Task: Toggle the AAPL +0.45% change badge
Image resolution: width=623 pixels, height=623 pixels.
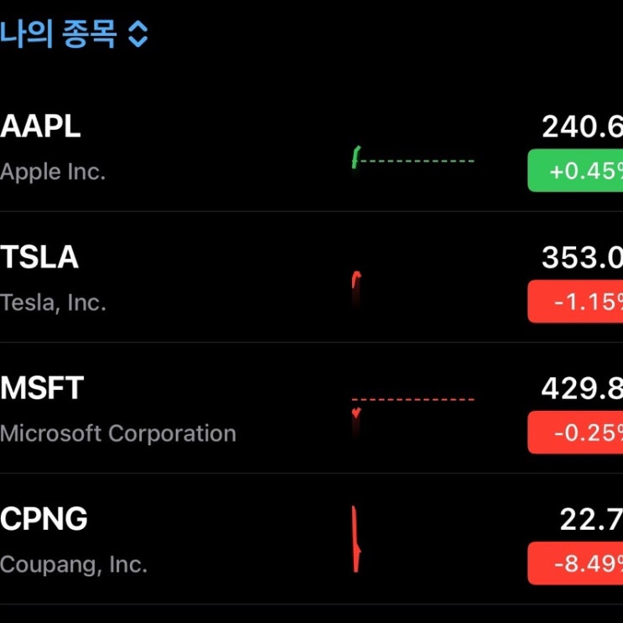Action: 576,171
